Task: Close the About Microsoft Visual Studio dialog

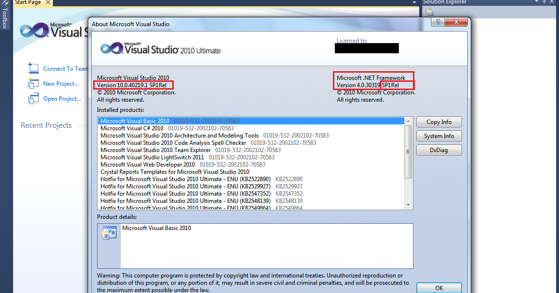Action: [x=456, y=22]
